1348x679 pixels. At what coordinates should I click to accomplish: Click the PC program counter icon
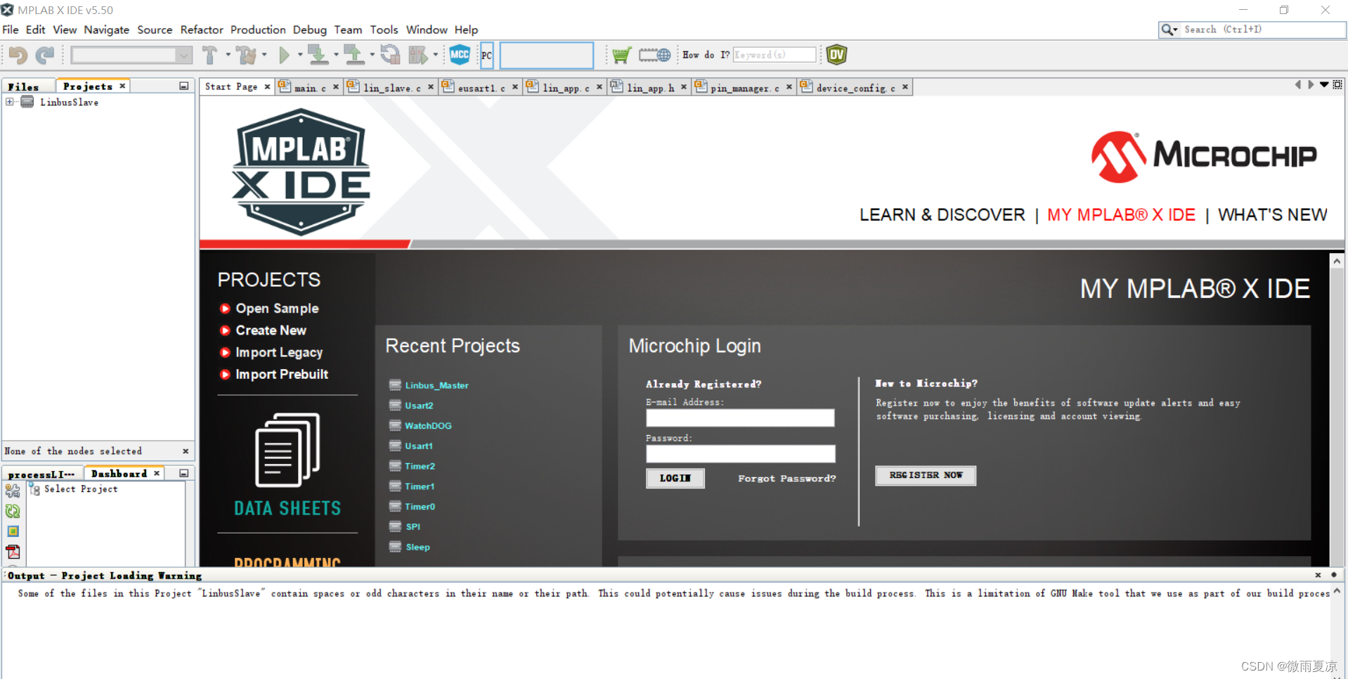486,55
